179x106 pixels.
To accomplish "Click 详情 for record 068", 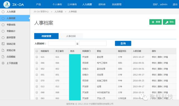I will pos(166,92).
